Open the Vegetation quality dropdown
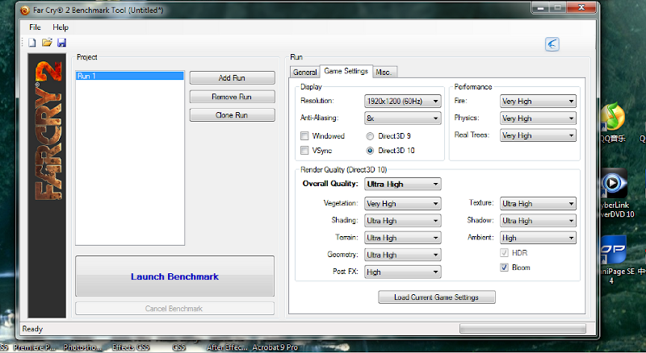 [x=402, y=204]
